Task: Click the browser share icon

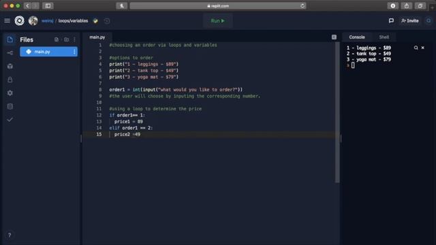Action: click(x=407, y=5)
